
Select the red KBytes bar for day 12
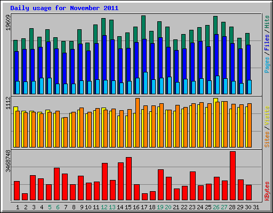(x=105, y=182)
